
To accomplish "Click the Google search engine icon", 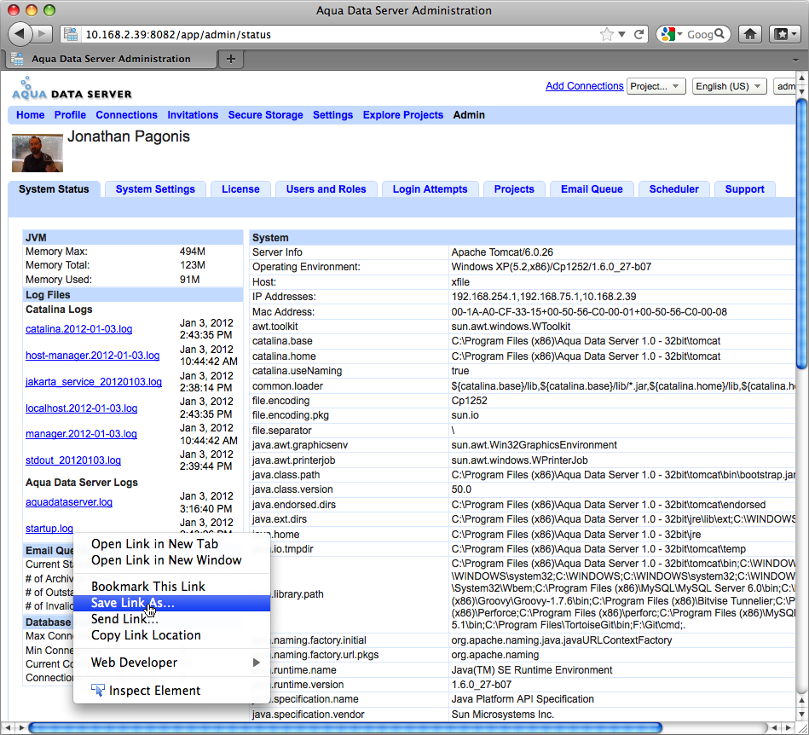I will pyautogui.click(x=667, y=35).
